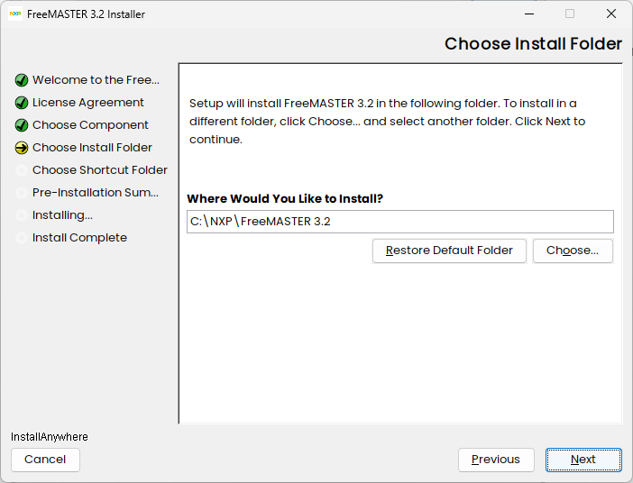
Task: Click the 'Choose Install Folder' page heading
Action: [533, 43]
